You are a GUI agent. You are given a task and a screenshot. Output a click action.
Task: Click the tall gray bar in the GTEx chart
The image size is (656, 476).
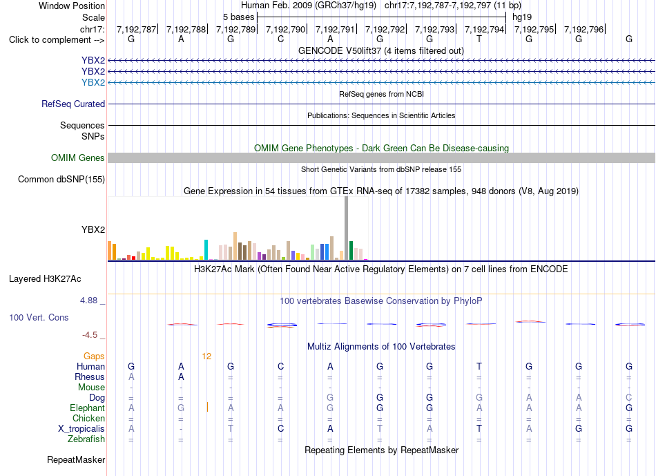pyautogui.click(x=346, y=228)
